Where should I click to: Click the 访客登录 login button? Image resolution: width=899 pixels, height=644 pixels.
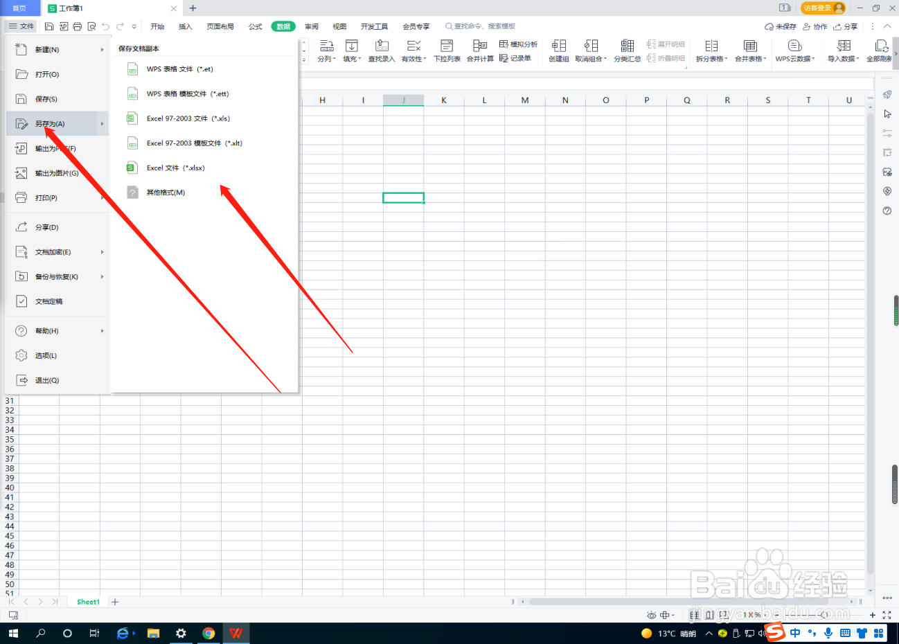point(823,8)
